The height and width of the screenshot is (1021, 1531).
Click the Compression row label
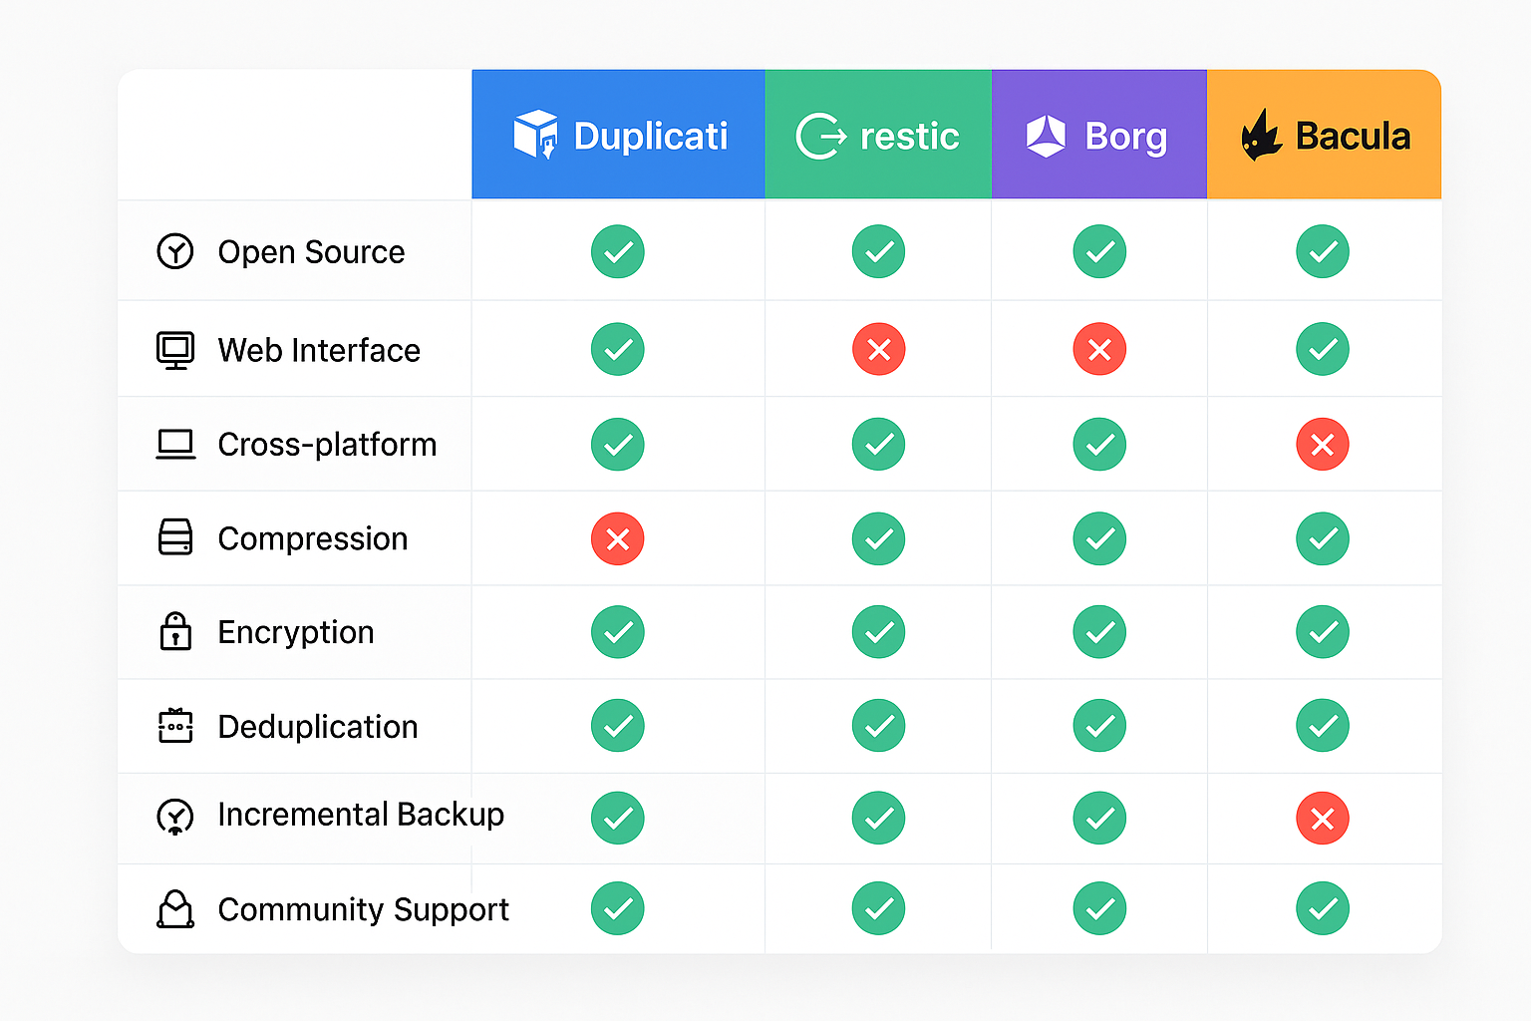coord(313,539)
